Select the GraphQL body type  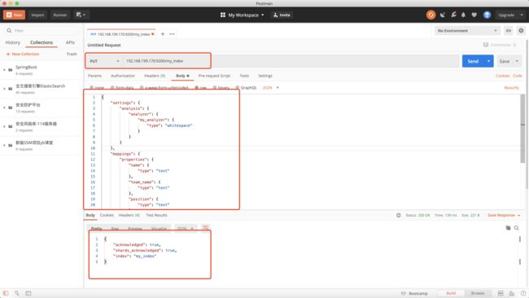pos(246,87)
